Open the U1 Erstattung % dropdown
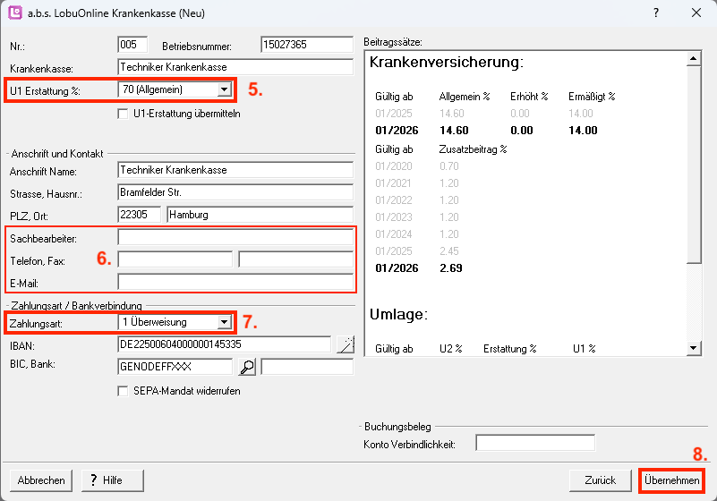This screenshot has height=501, width=717. [224, 89]
